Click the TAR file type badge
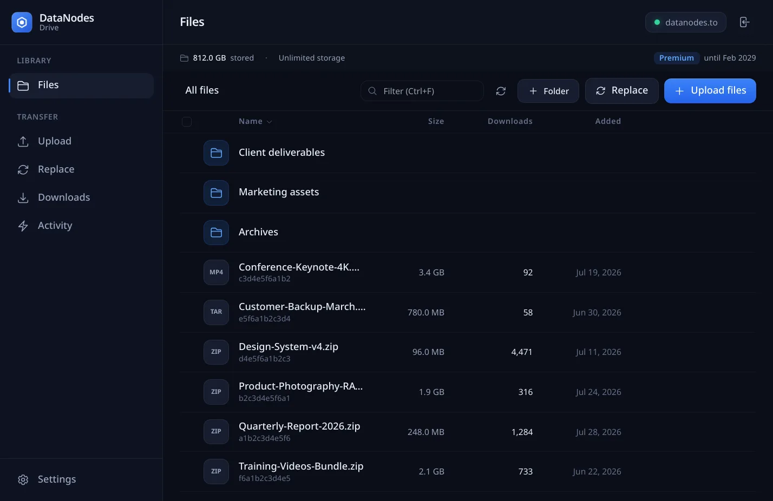773x501 pixels. (x=216, y=312)
